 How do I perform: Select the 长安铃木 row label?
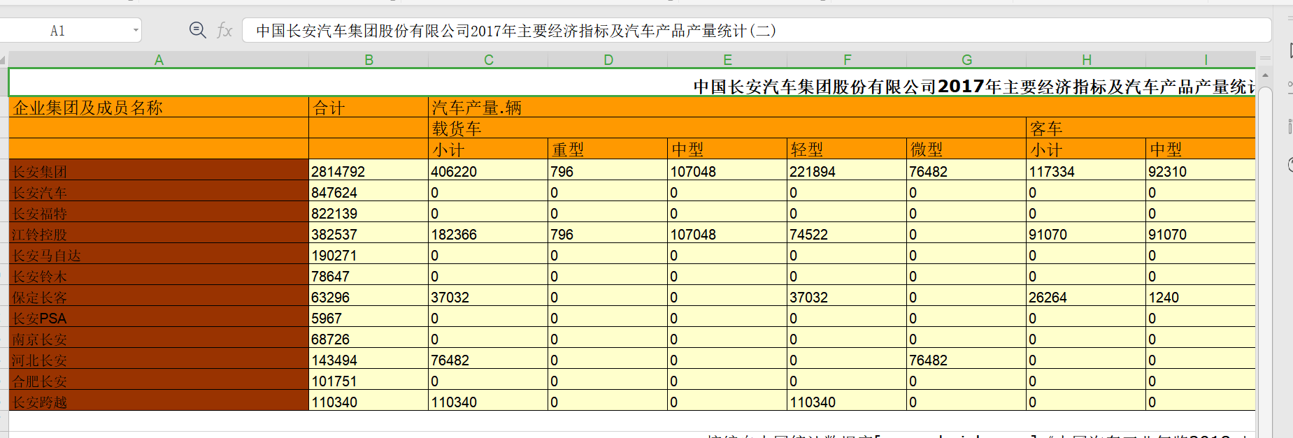pyautogui.click(x=159, y=275)
